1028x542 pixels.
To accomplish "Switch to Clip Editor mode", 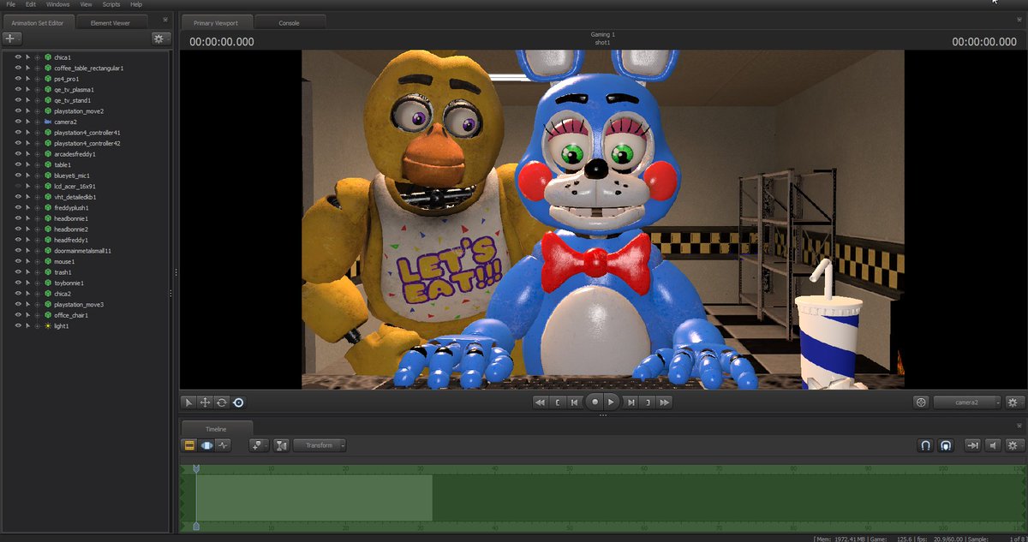I will pyautogui.click(x=190, y=445).
